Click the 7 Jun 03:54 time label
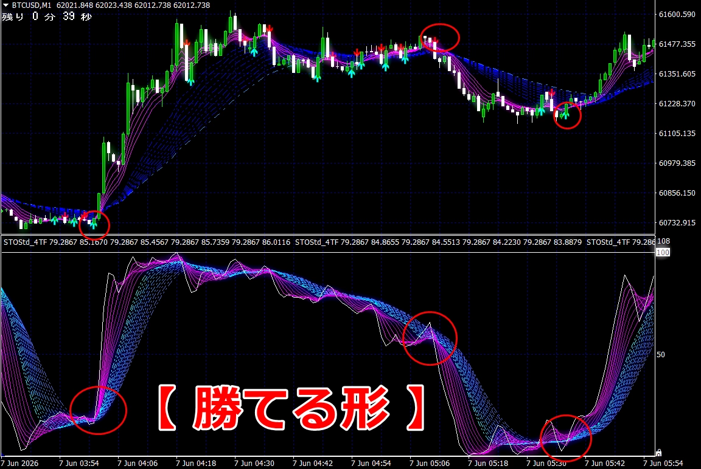This screenshot has width=701, height=469. pos(78,464)
